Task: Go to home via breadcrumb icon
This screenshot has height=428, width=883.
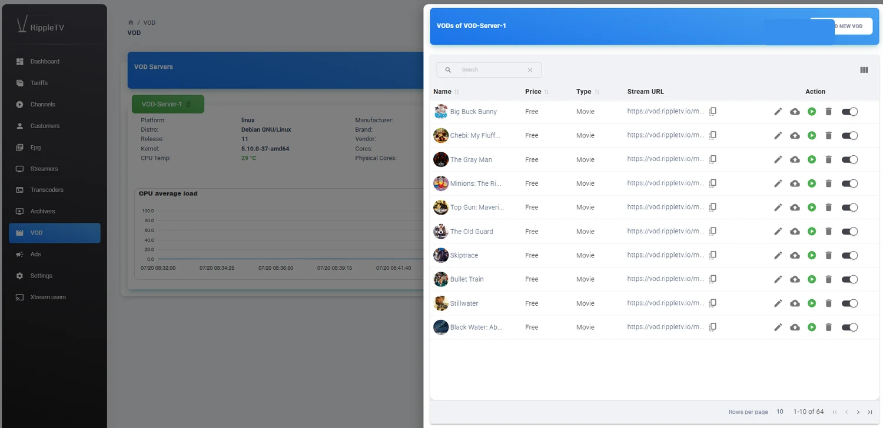Action: [x=131, y=22]
